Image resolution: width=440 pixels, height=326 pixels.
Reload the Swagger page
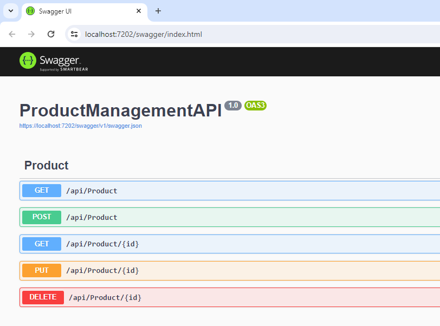51,34
